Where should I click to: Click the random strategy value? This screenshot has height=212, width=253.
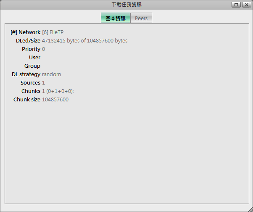(51, 74)
